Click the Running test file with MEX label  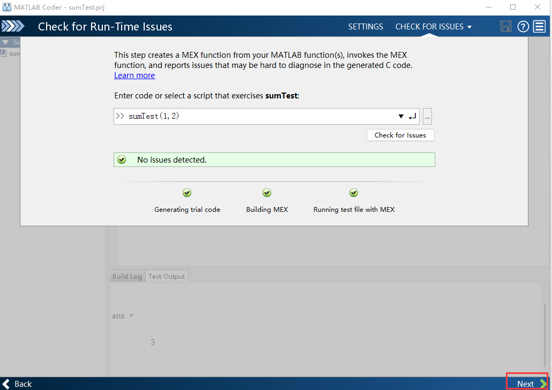[354, 209]
